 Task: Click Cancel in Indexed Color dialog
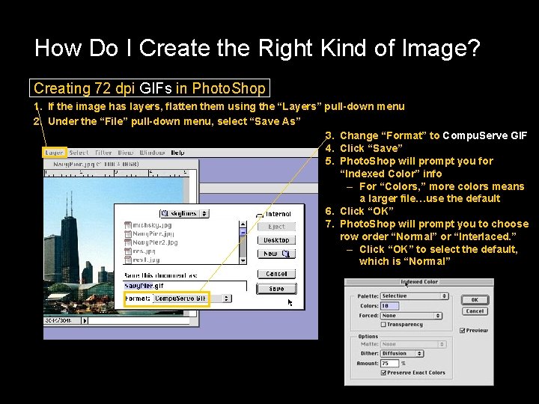tap(475, 311)
